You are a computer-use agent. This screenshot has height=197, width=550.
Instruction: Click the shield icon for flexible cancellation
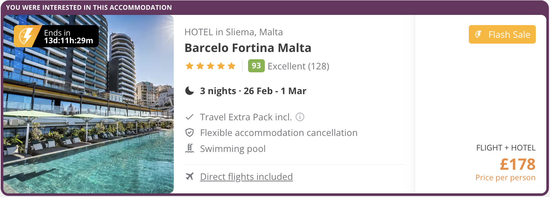pyautogui.click(x=189, y=133)
